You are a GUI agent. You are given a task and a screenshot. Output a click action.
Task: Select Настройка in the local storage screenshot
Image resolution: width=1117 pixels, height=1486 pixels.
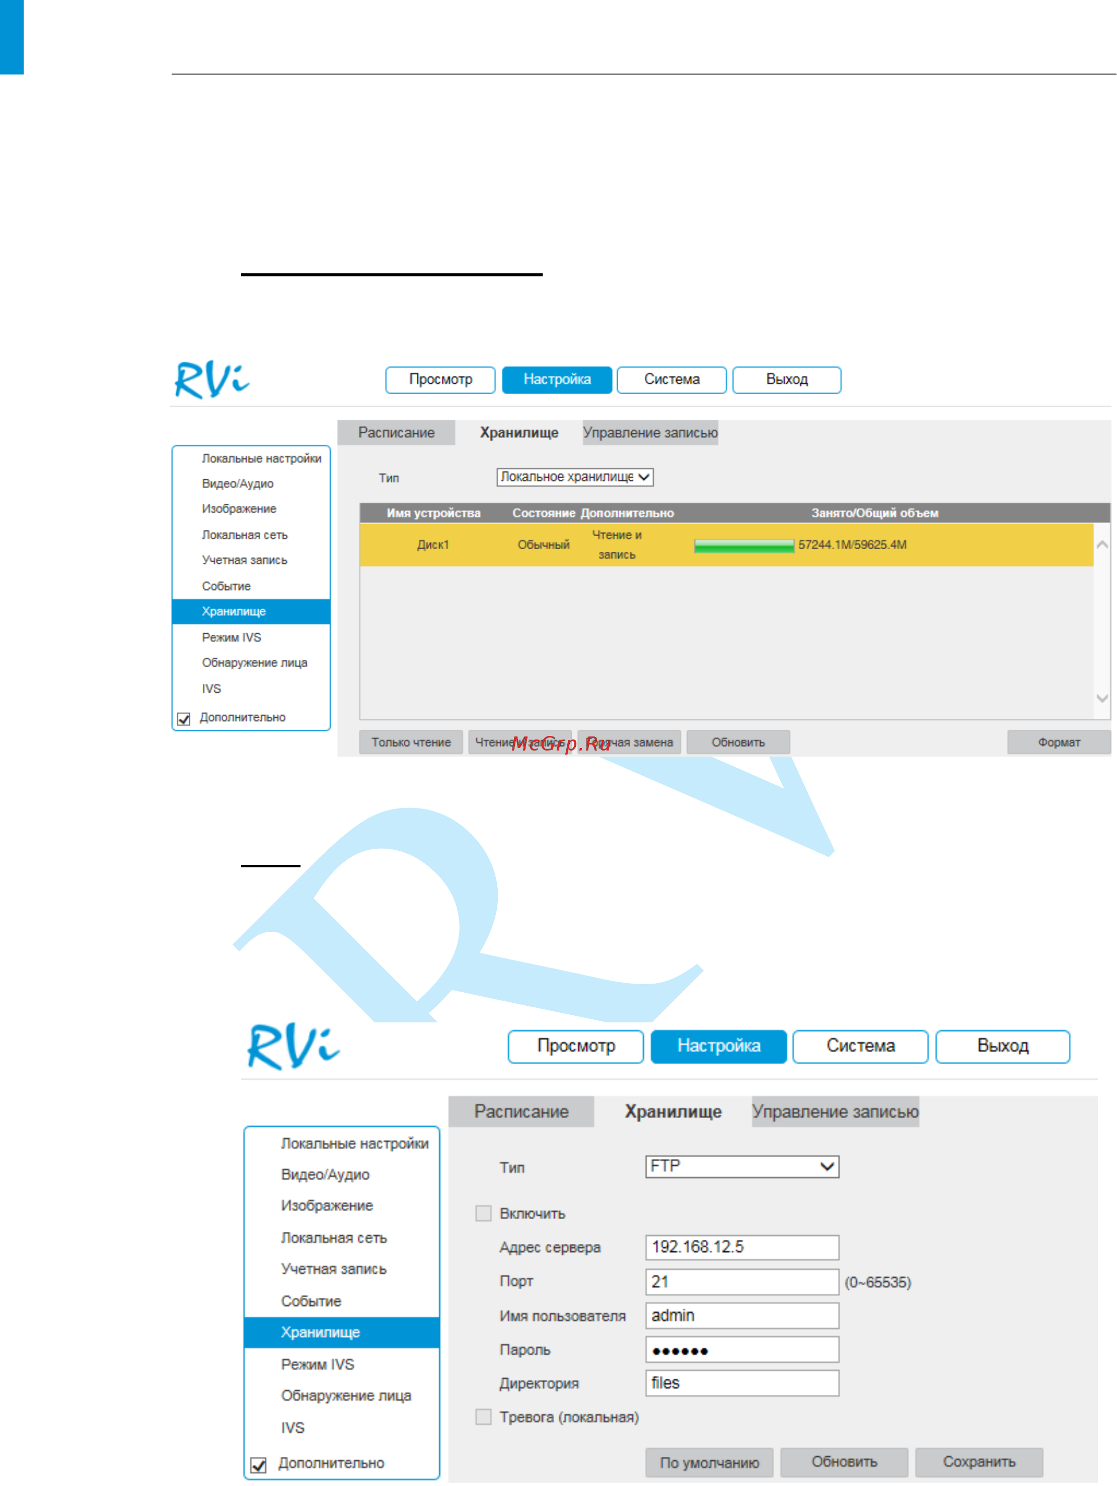tap(557, 380)
